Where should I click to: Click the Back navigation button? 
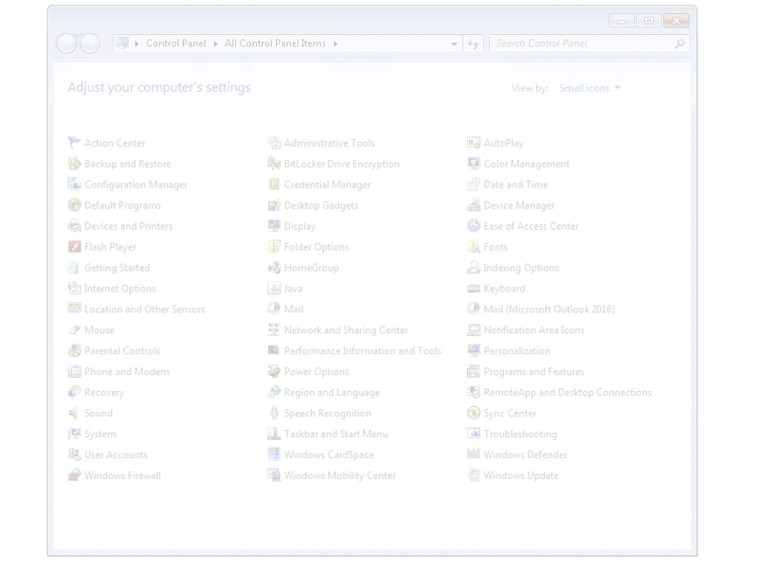(66, 44)
